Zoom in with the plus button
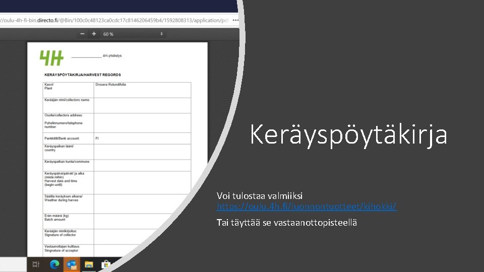 (94, 34)
